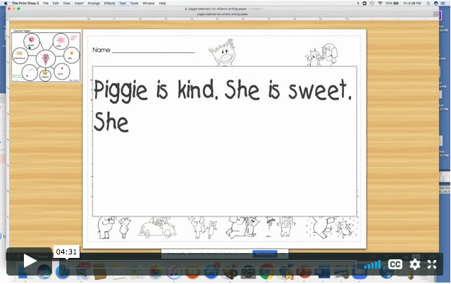Open the video player settings gear
Screen dimensions: 451x284
[414, 264]
